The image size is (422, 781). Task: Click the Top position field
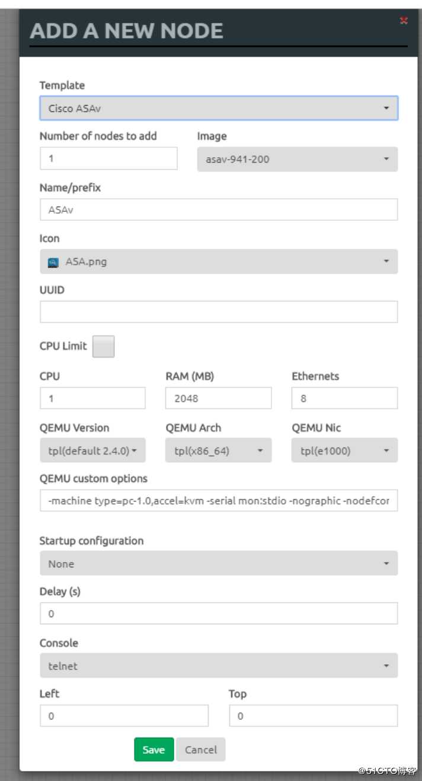(x=314, y=716)
